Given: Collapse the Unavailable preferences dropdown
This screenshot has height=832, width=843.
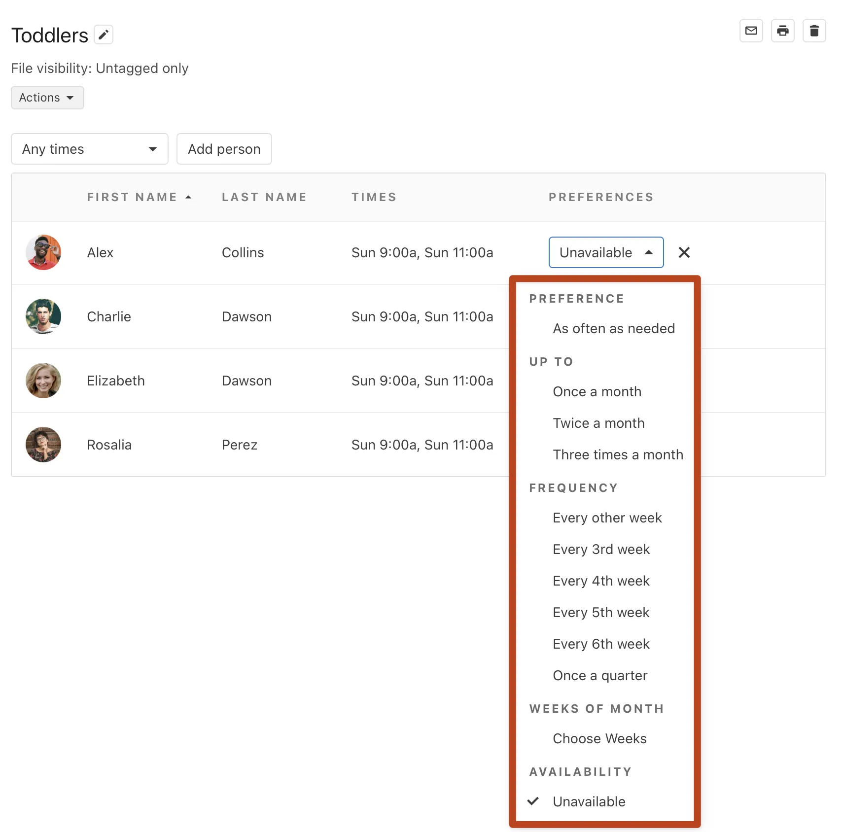Looking at the screenshot, I should point(606,252).
